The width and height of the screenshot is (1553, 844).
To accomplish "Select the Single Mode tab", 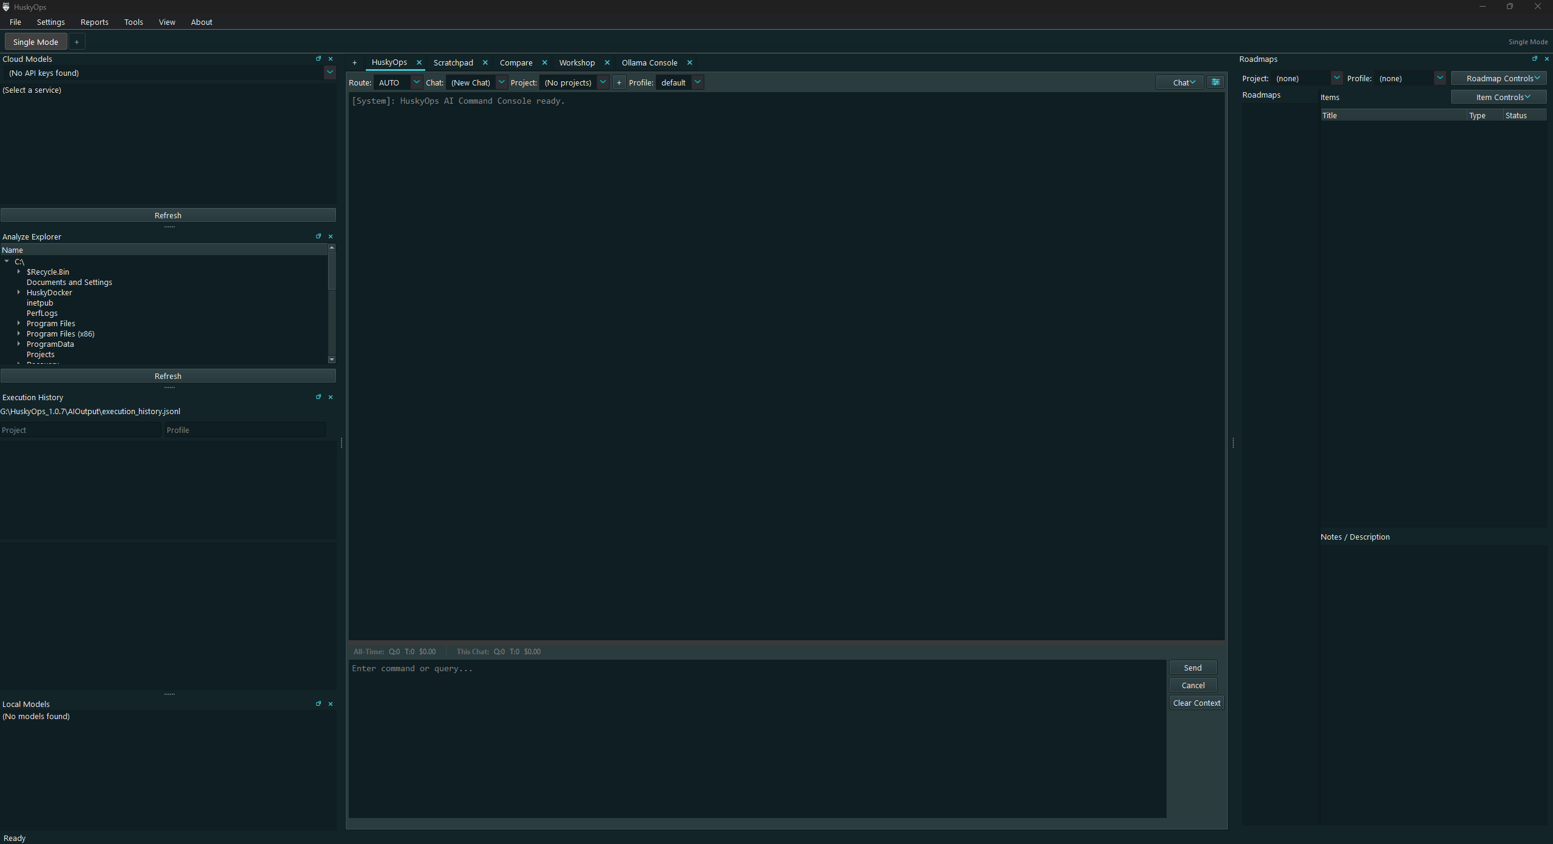I will point(36,42).
